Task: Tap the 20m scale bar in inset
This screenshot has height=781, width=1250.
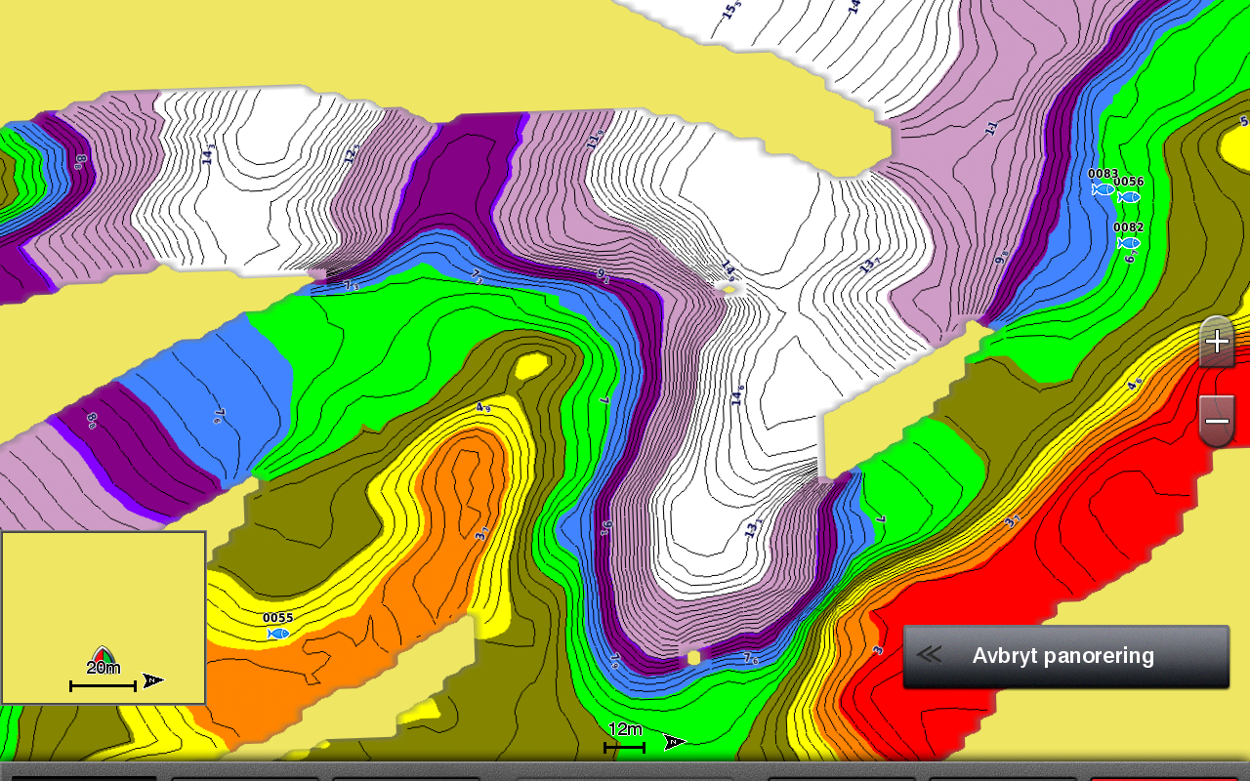Action: tap(103, 686)
